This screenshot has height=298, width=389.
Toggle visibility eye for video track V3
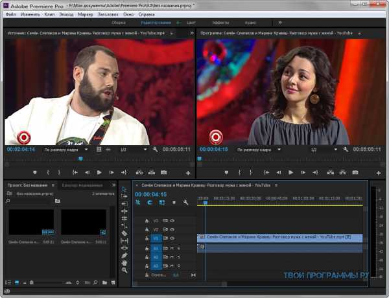point(172,220)
